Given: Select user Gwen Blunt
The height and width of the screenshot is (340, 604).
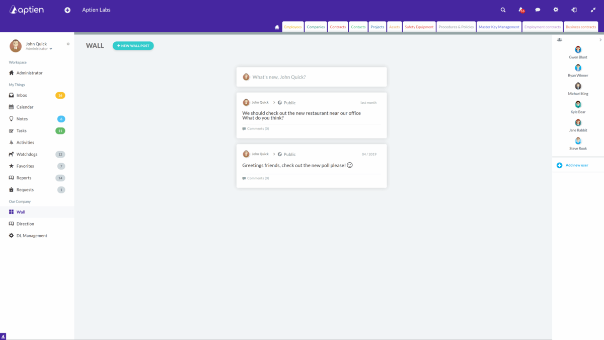Looking at the screenshot, I should pos(578,52).
